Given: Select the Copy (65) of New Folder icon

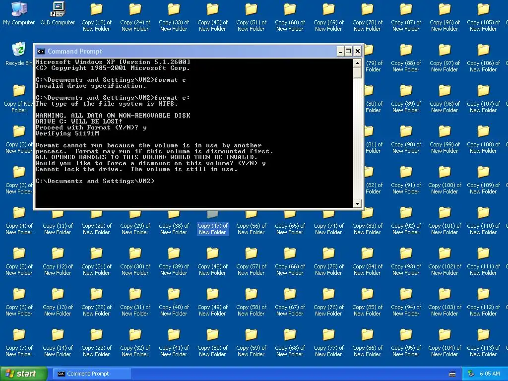Looking at the screenshot, I should 290,224.
